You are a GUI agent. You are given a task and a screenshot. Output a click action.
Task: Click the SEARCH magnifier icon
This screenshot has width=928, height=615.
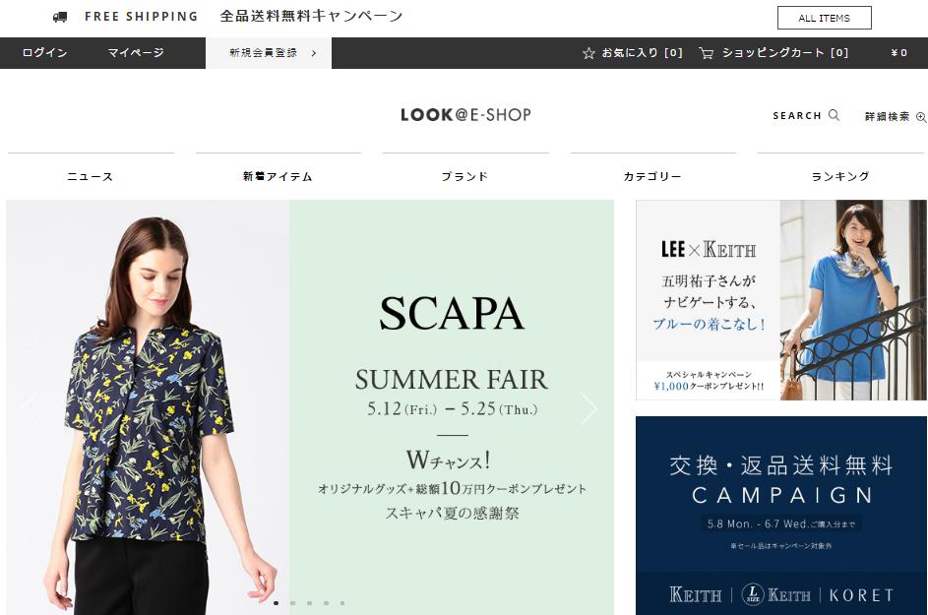click(834, 115)
